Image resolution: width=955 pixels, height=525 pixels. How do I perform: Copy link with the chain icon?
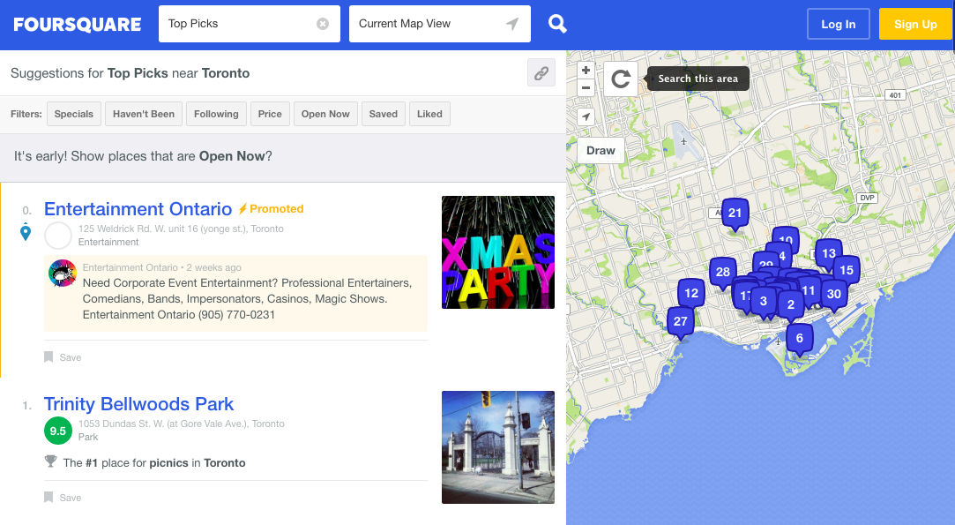point(541,73)
